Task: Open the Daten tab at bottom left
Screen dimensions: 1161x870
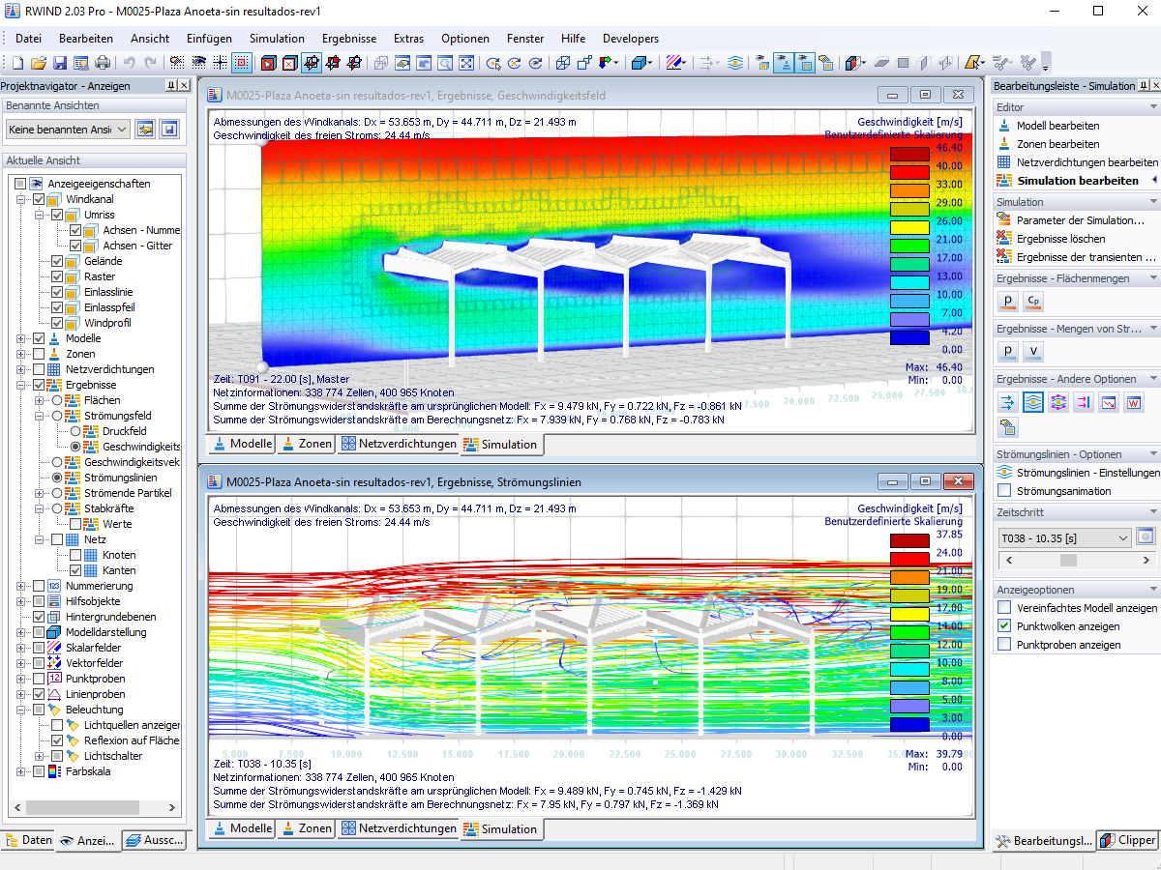Action: (28, 841)
